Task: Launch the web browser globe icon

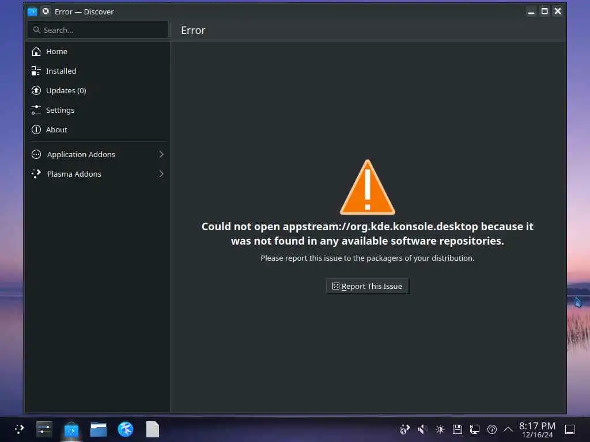Action: click(126, 429)
